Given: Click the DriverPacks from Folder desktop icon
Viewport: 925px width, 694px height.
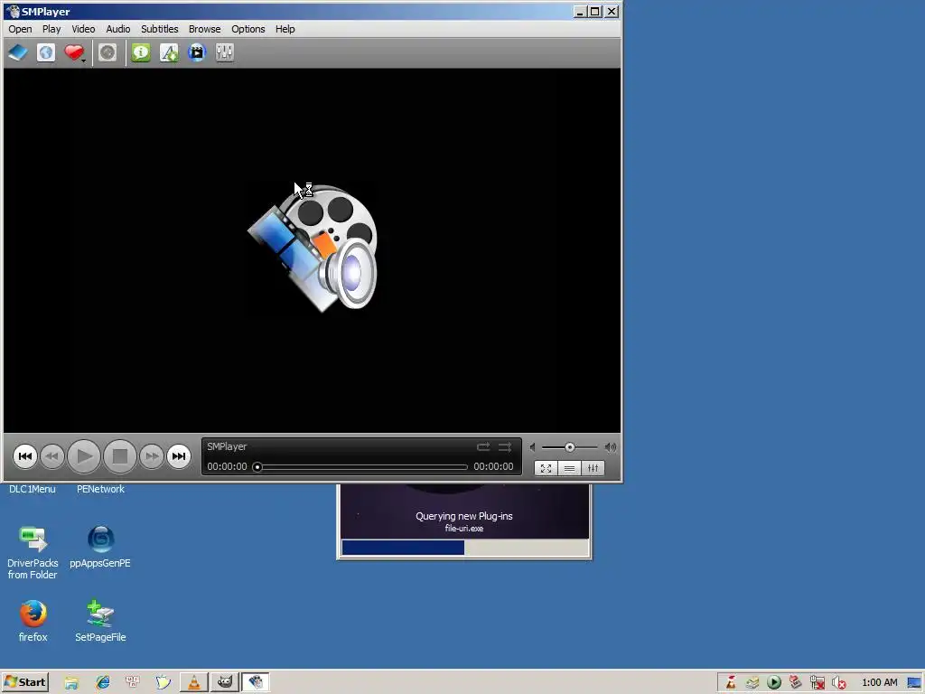Looking at the screenshot, I should pyautogui.click(x=33, y=552).
